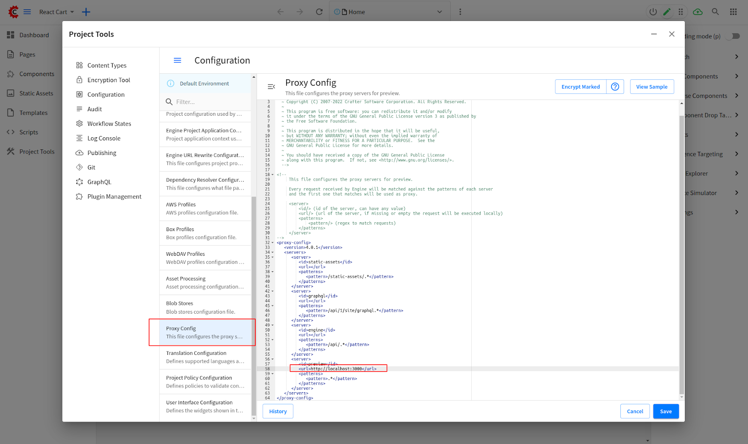748x444 pixels.
Task: Open Log Console from the tools menu
Action: (104, 139)
